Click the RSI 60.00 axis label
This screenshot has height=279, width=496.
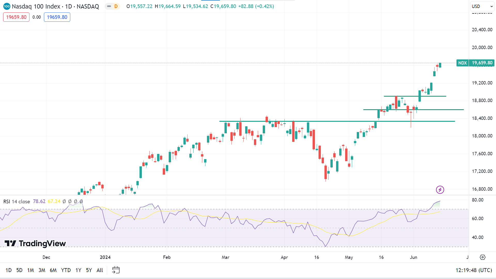pyautogui.click(x=478, y=219)
